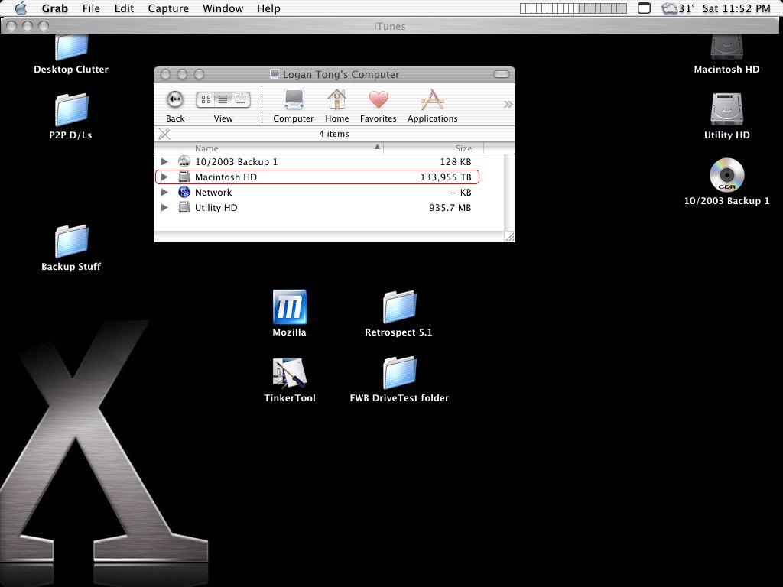Go to Home in Finder toolbar
Viewport: 783px width, 587px height.
tap(337, 100)
